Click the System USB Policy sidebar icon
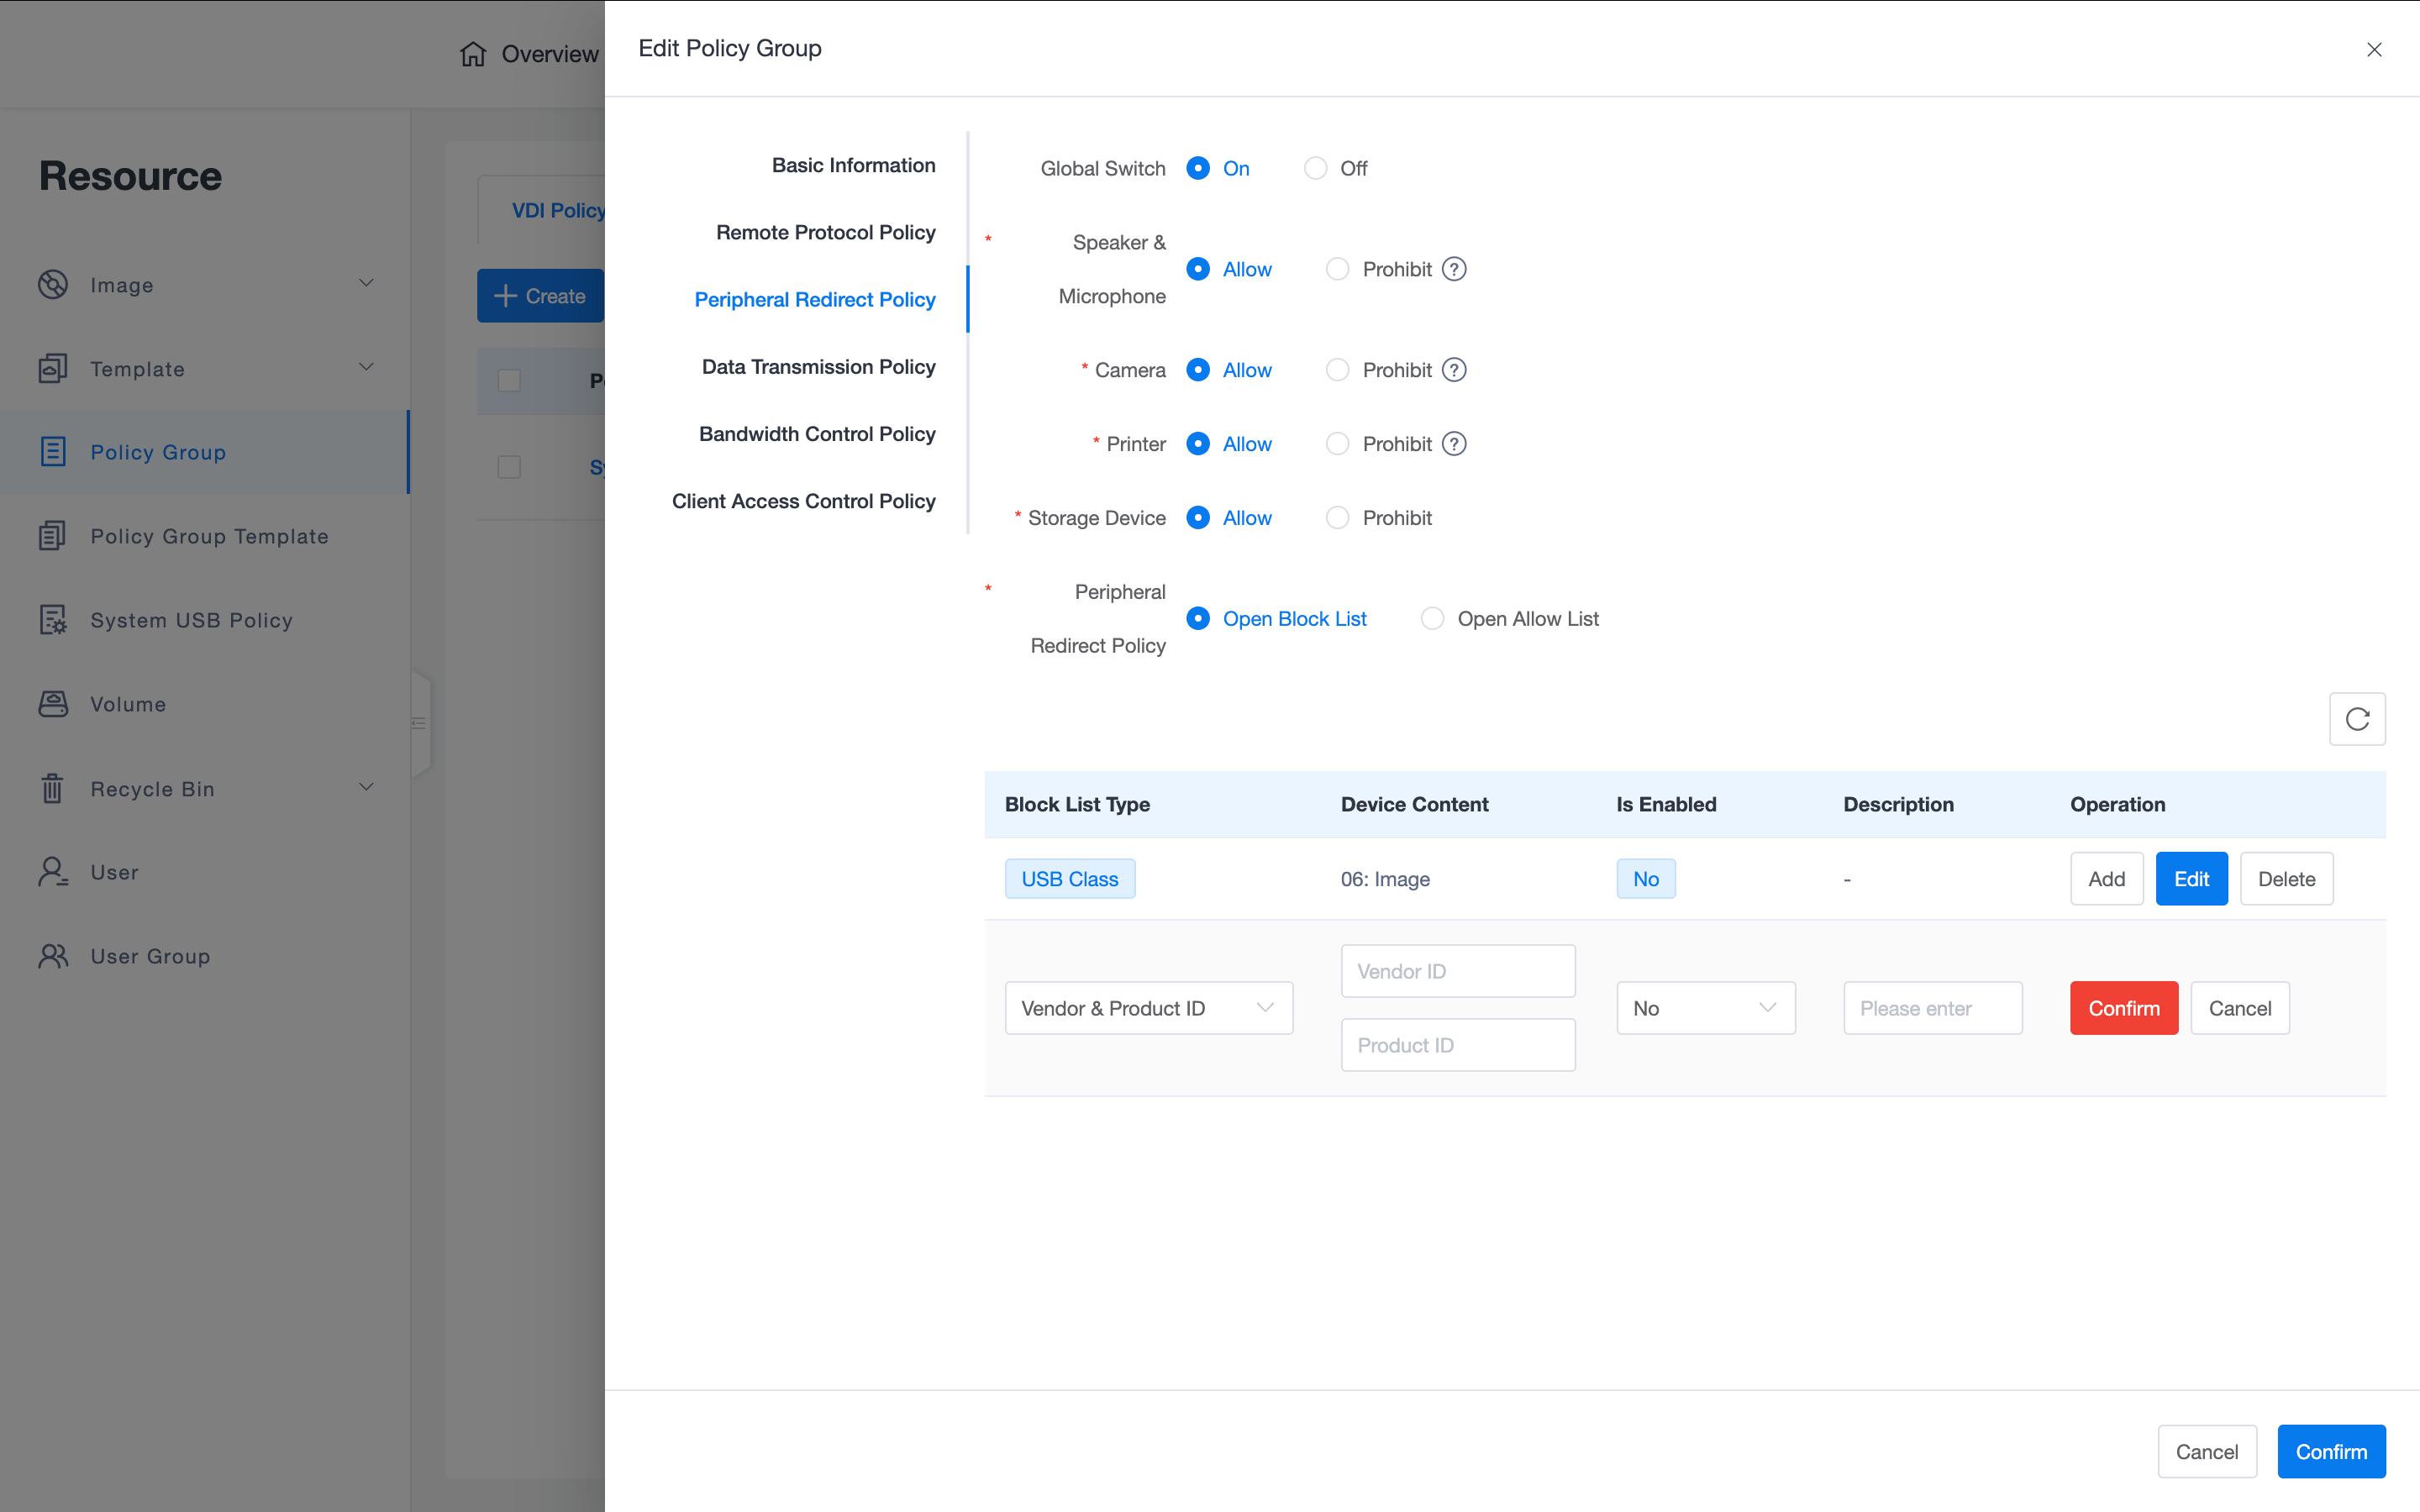The height and width of the screenshot is (1512, 2420). coord(53,620)
